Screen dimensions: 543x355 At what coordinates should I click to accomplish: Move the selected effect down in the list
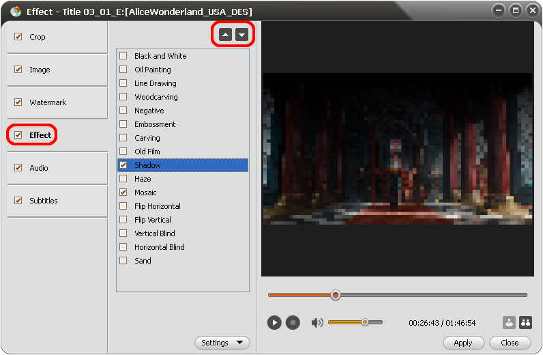241,34
